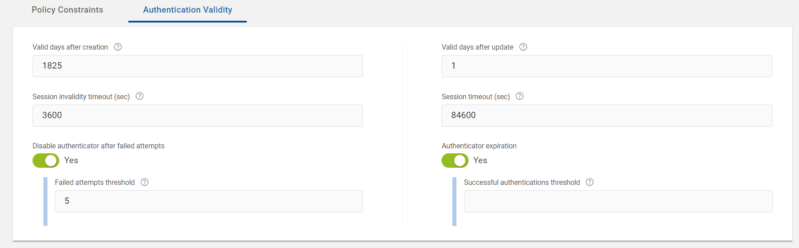Toggle off Disable authenticator after failed attempts
Viewport: 799px width, 248px height.
click(46, 161)
